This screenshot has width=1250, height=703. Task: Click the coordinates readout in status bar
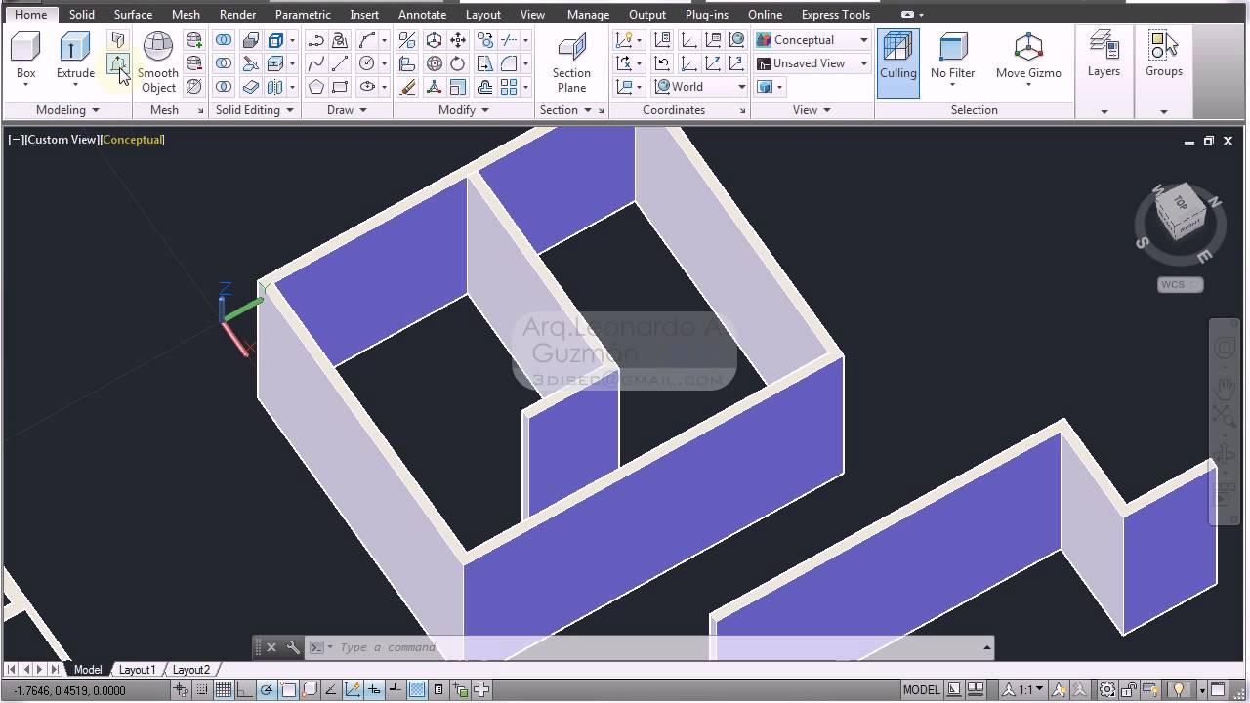coord(69,690)
